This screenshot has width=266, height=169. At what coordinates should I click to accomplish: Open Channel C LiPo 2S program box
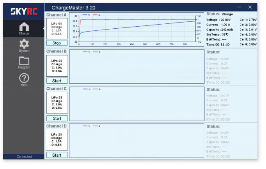click(57, 103)
